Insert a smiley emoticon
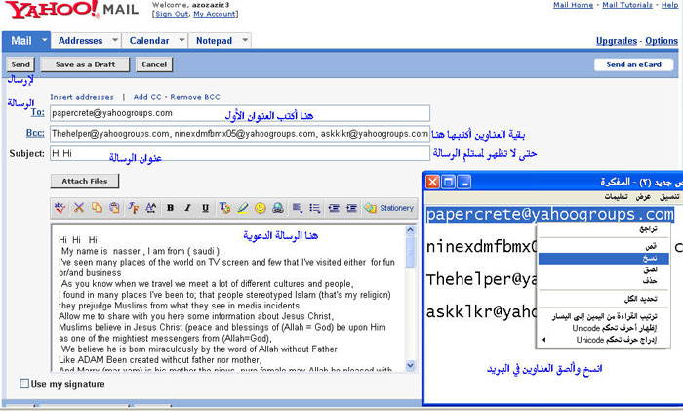The width and height of the screenshot is (683, 411). click(261, 208)
